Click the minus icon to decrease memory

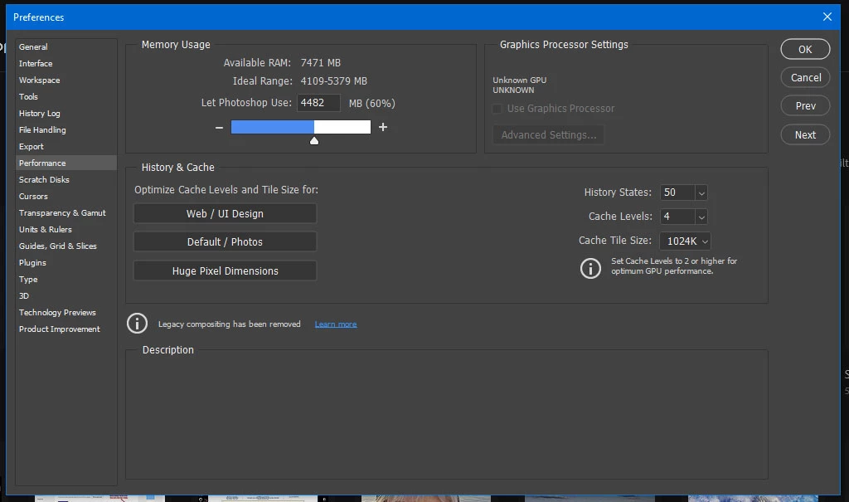219,128
